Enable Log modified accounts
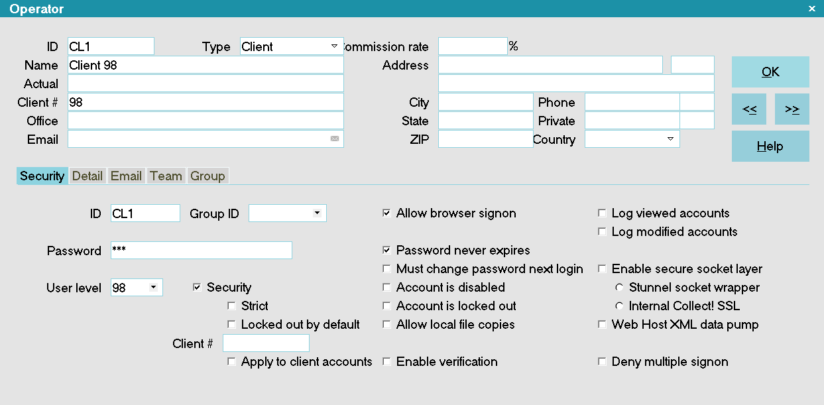The image size is (824, 405). pyautogui.click(x=602, y=232)
